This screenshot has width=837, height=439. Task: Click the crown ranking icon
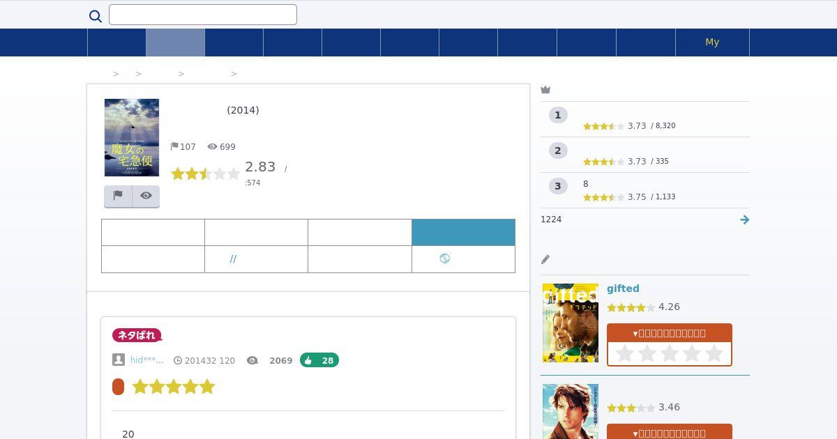545,90
